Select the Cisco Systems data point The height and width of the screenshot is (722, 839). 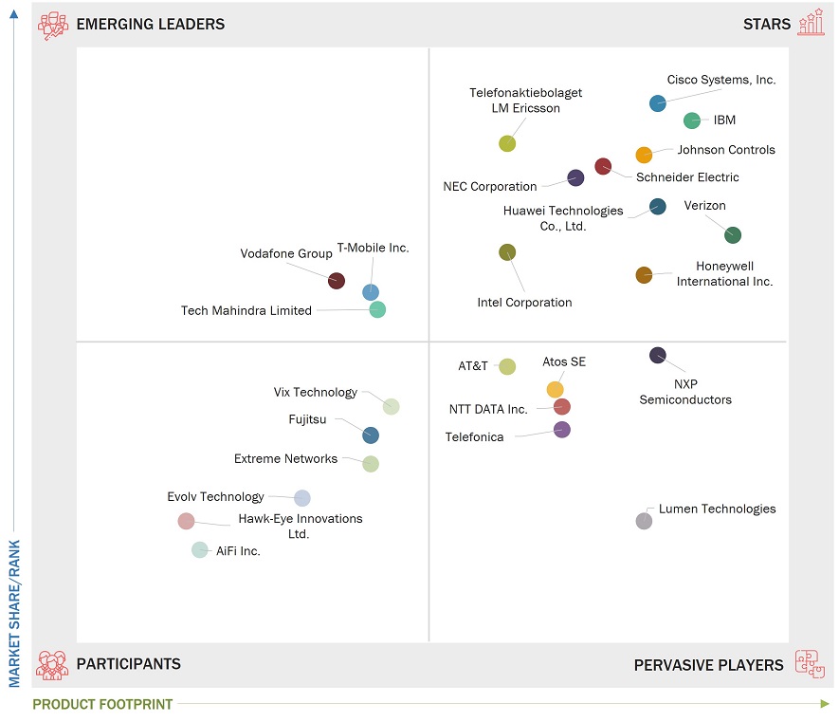point(657,103)
